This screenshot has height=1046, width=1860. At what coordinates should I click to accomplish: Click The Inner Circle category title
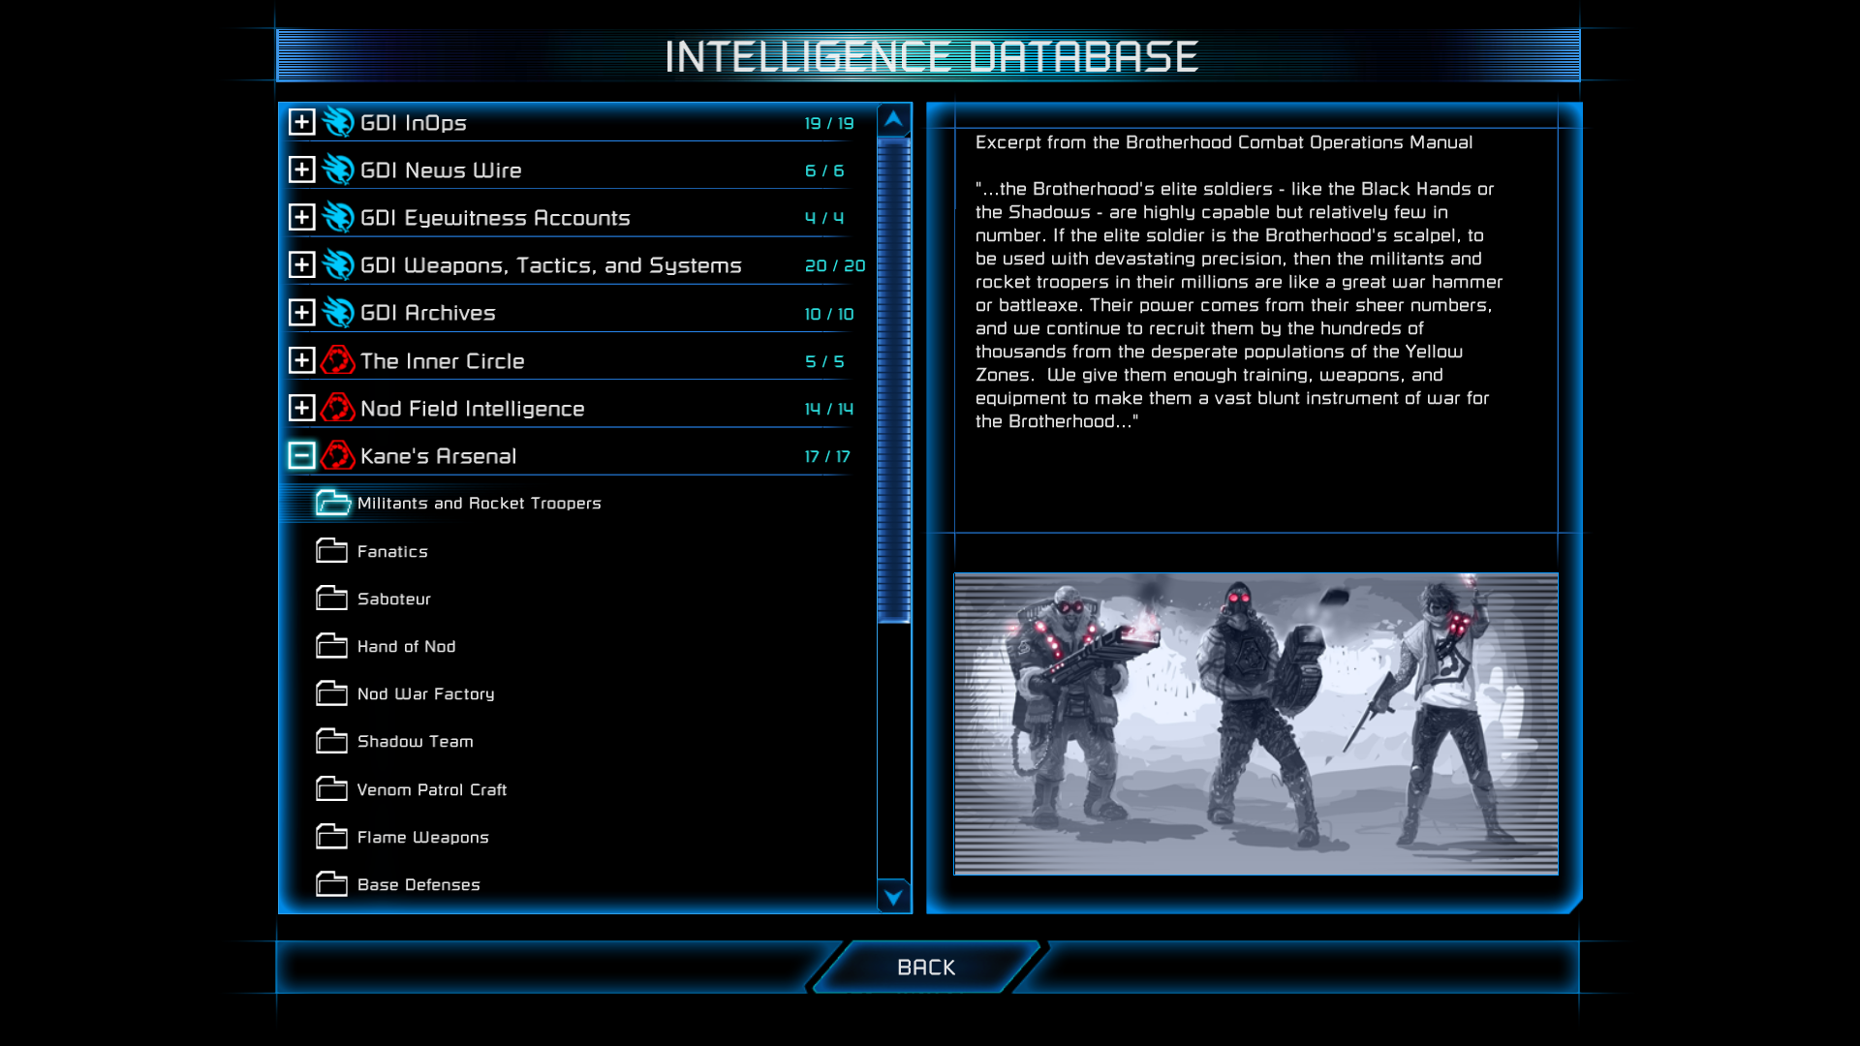click(443, 361)
